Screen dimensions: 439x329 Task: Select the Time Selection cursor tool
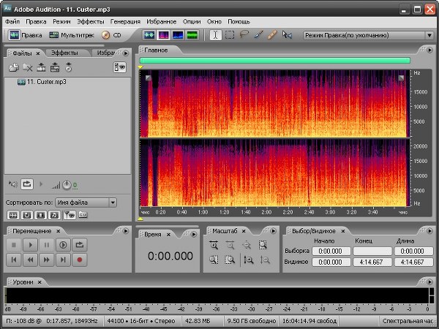tap(215, 34)
